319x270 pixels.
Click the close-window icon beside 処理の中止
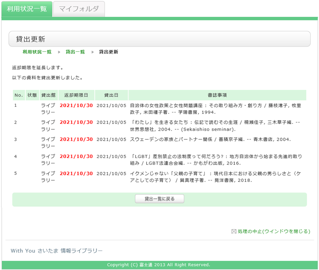[234, 231]
